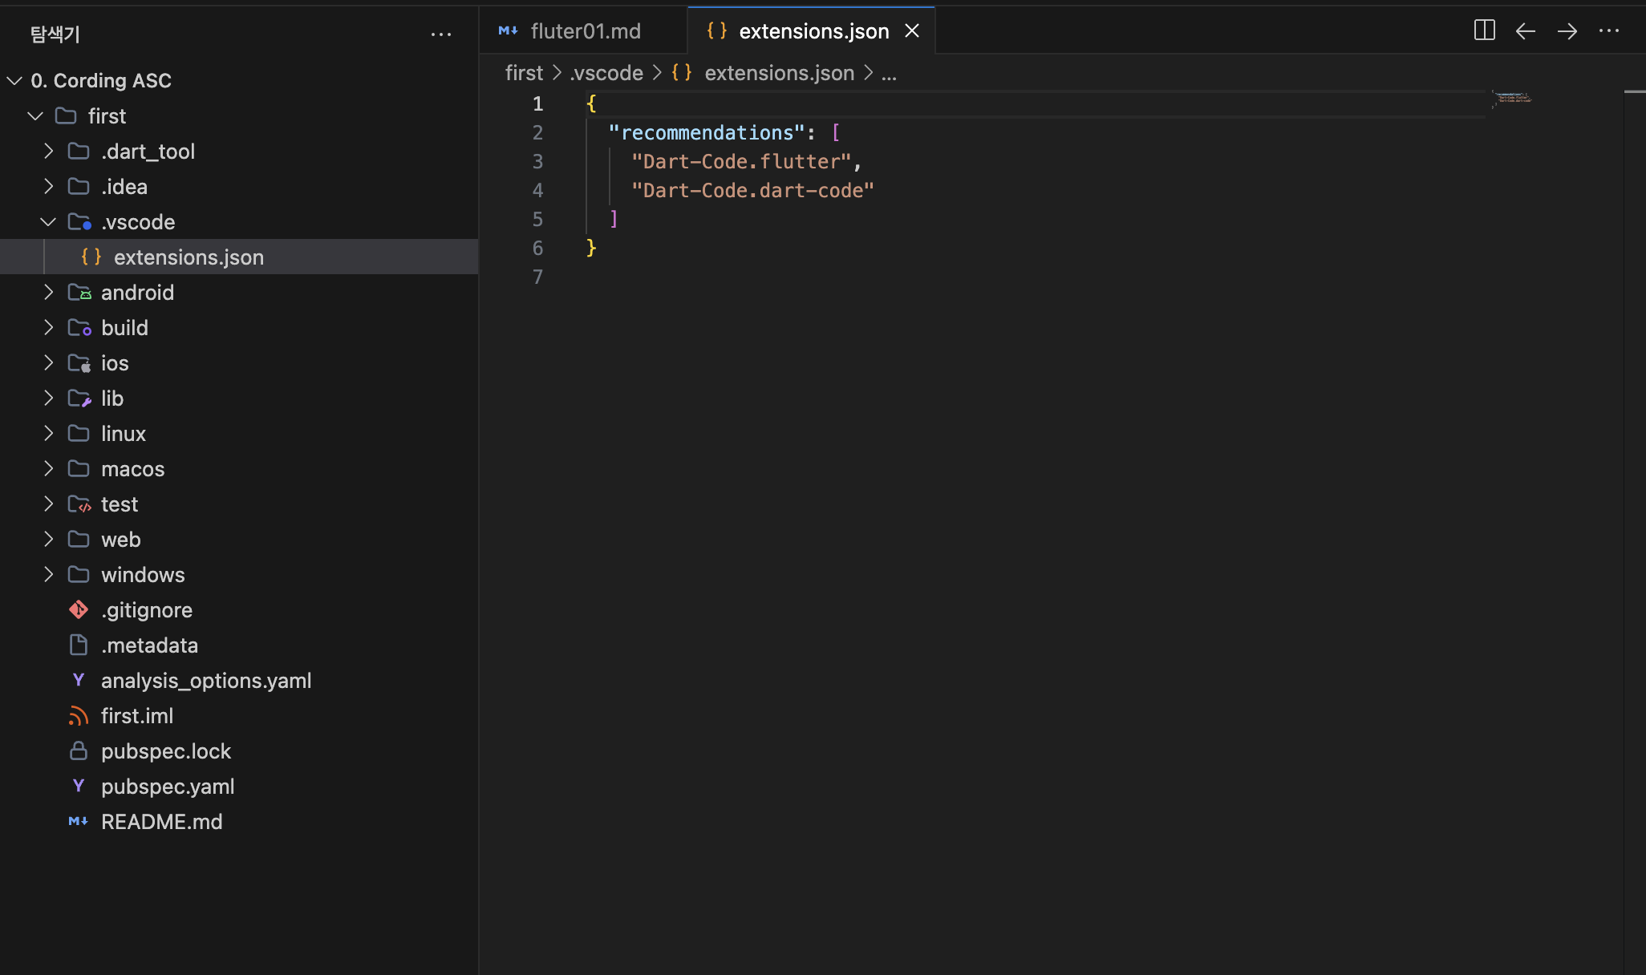This screenshot has height=975, width=1646.
Task: Open explorer panel more actions ellipsis
Action: (440, 34)
